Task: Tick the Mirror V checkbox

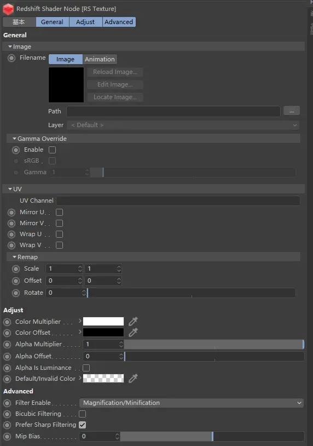Action: (59, 224)
